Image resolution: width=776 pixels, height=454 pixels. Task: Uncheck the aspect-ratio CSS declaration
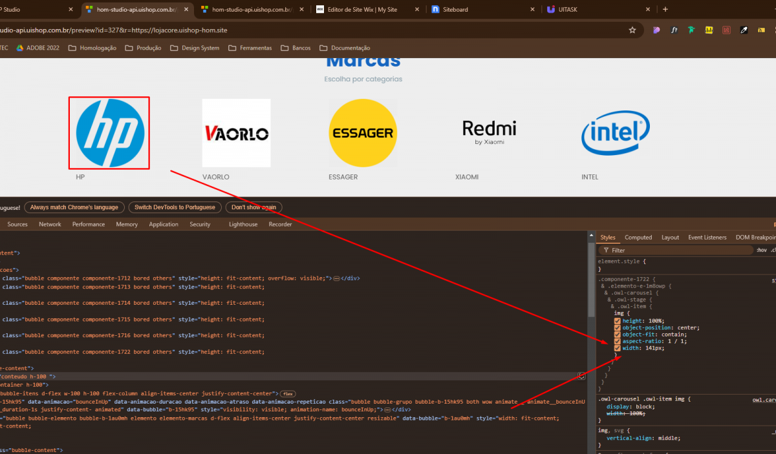pyautogui.click(x=617, y=341)
